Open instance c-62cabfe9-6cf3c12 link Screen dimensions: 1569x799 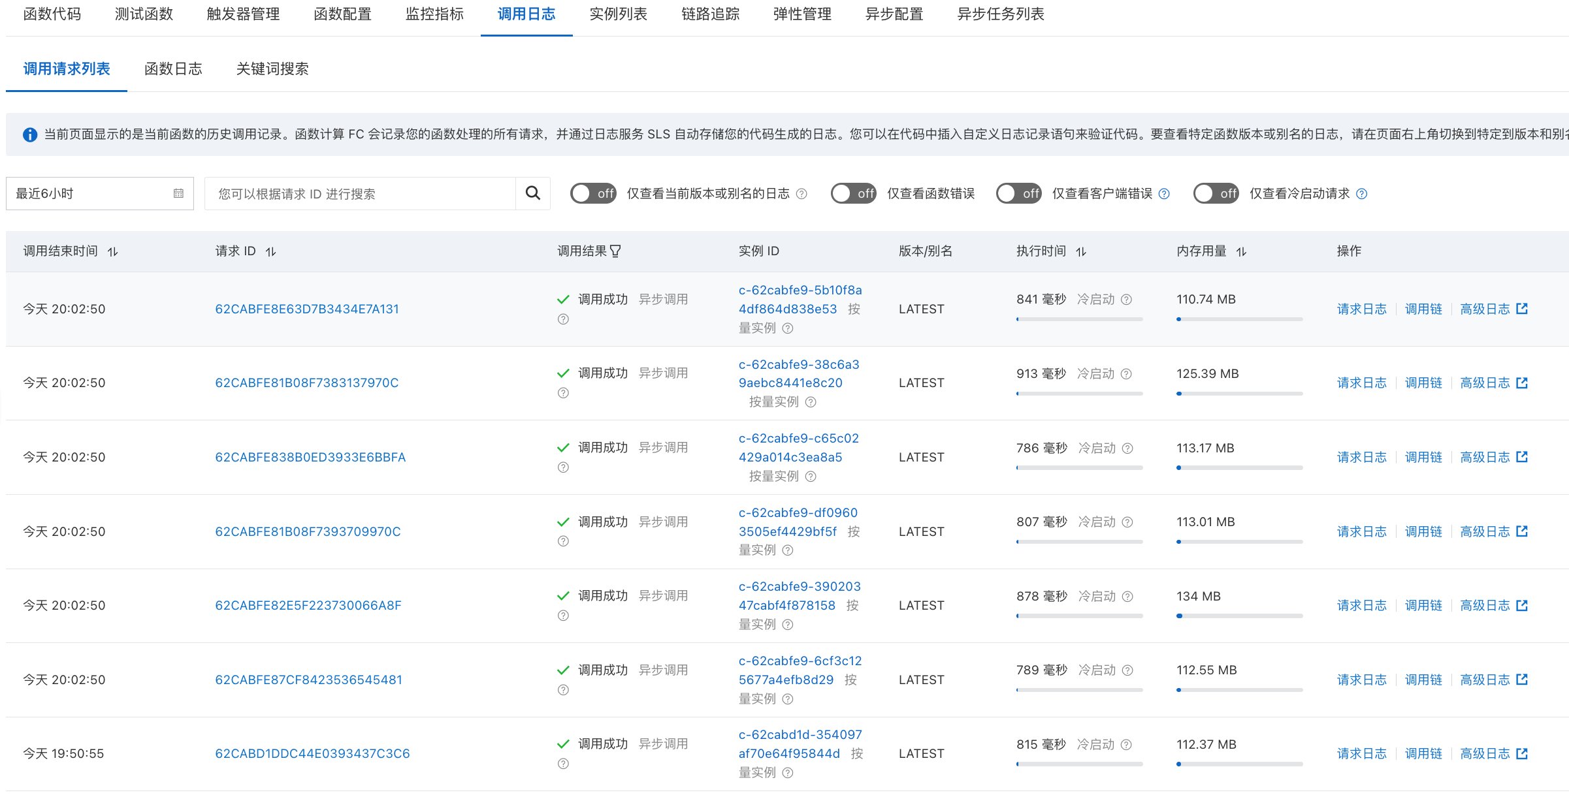pyautogui.click(x=800, y=670)
